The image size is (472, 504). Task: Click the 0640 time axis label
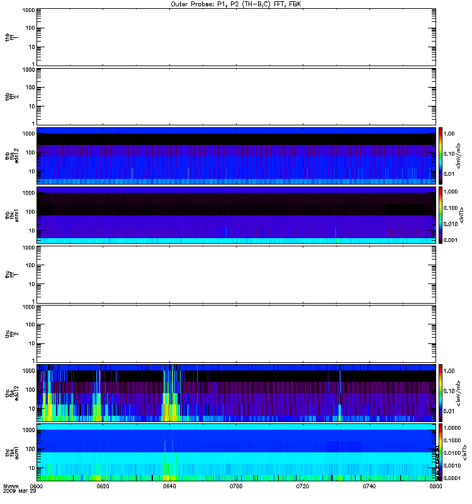point(169,486)
